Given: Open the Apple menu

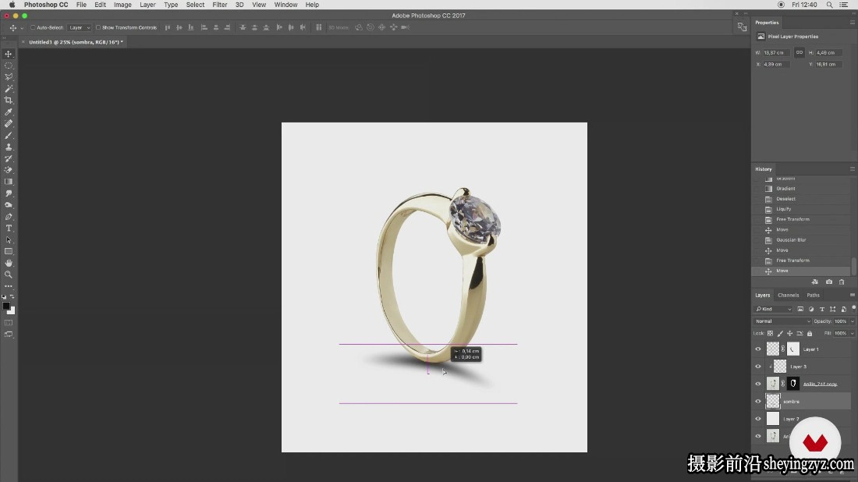Looking at the screenshot, I should pos(12,5).
